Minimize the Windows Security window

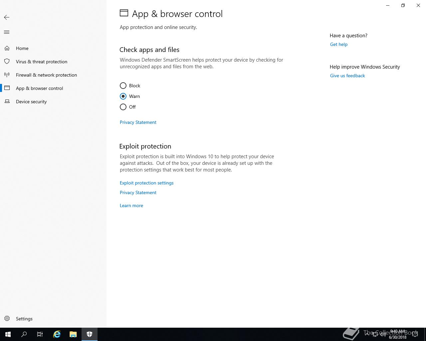coord(388,5)
